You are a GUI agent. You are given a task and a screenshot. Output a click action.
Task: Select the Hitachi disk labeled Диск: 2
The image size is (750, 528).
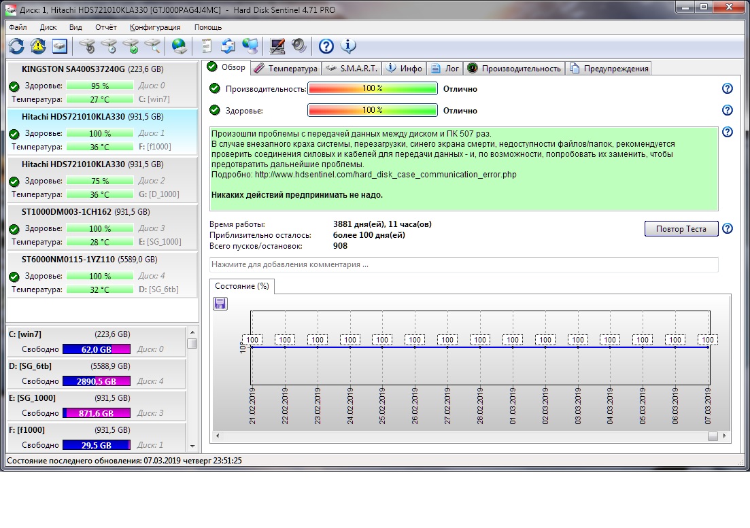[x=103, y=179]
